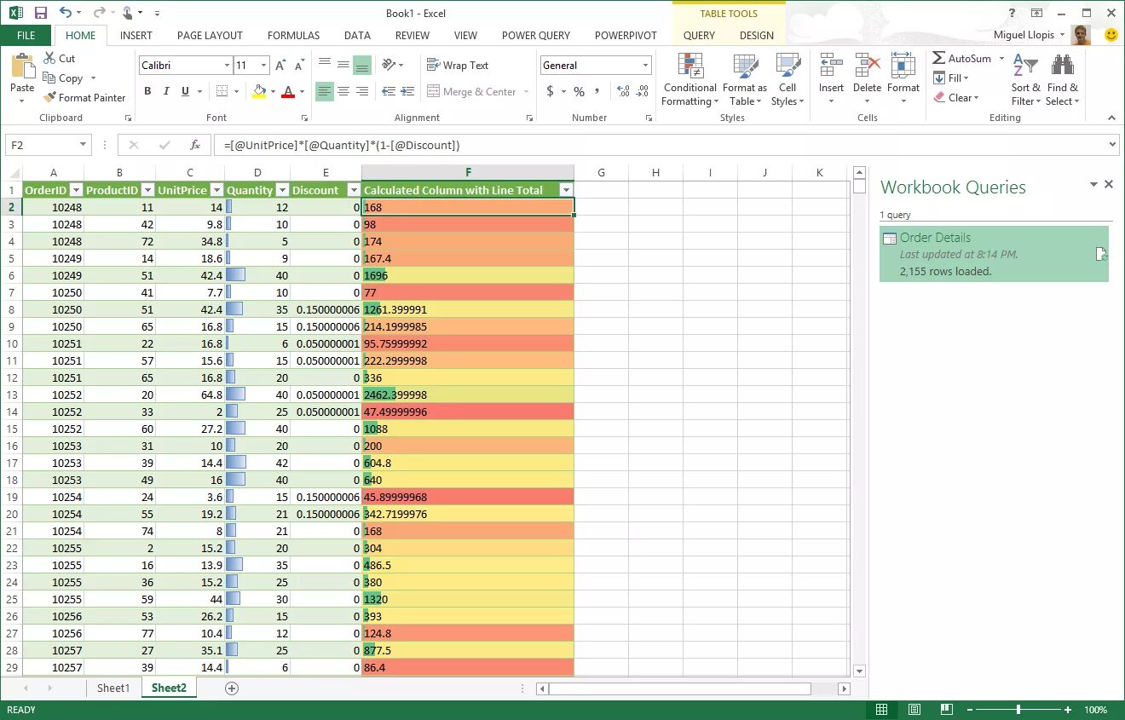
Task: Switch to Page Break Preview in status bar
Action: point(947,709)
